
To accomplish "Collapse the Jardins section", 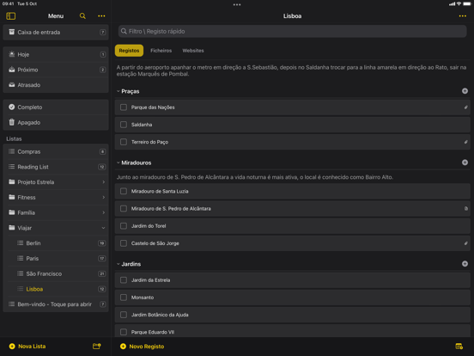I will point(118,264).
